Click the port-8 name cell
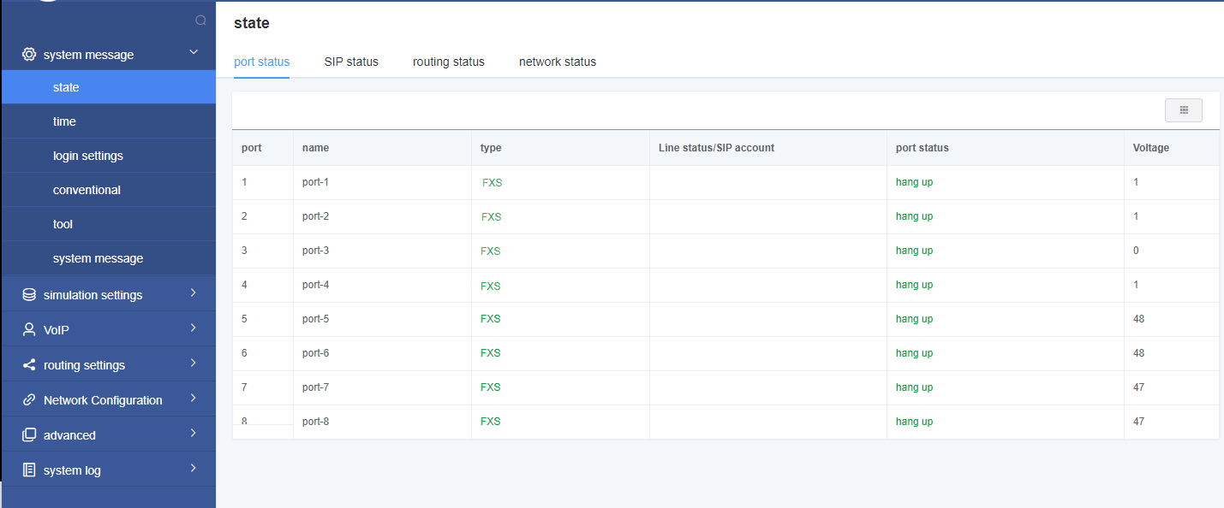The width and height of the screenshot is (1224, 508). click(x=382, y=422)
